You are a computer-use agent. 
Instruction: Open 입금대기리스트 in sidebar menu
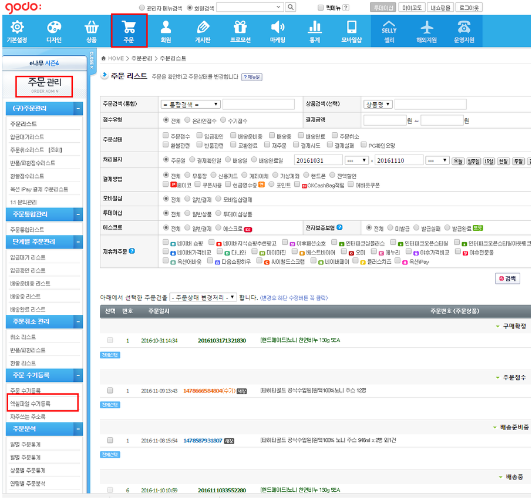(x=27, y=137)
